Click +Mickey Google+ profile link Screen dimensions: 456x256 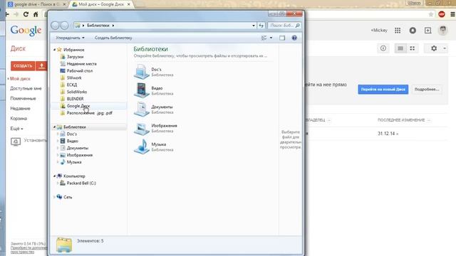click(379, 30)
